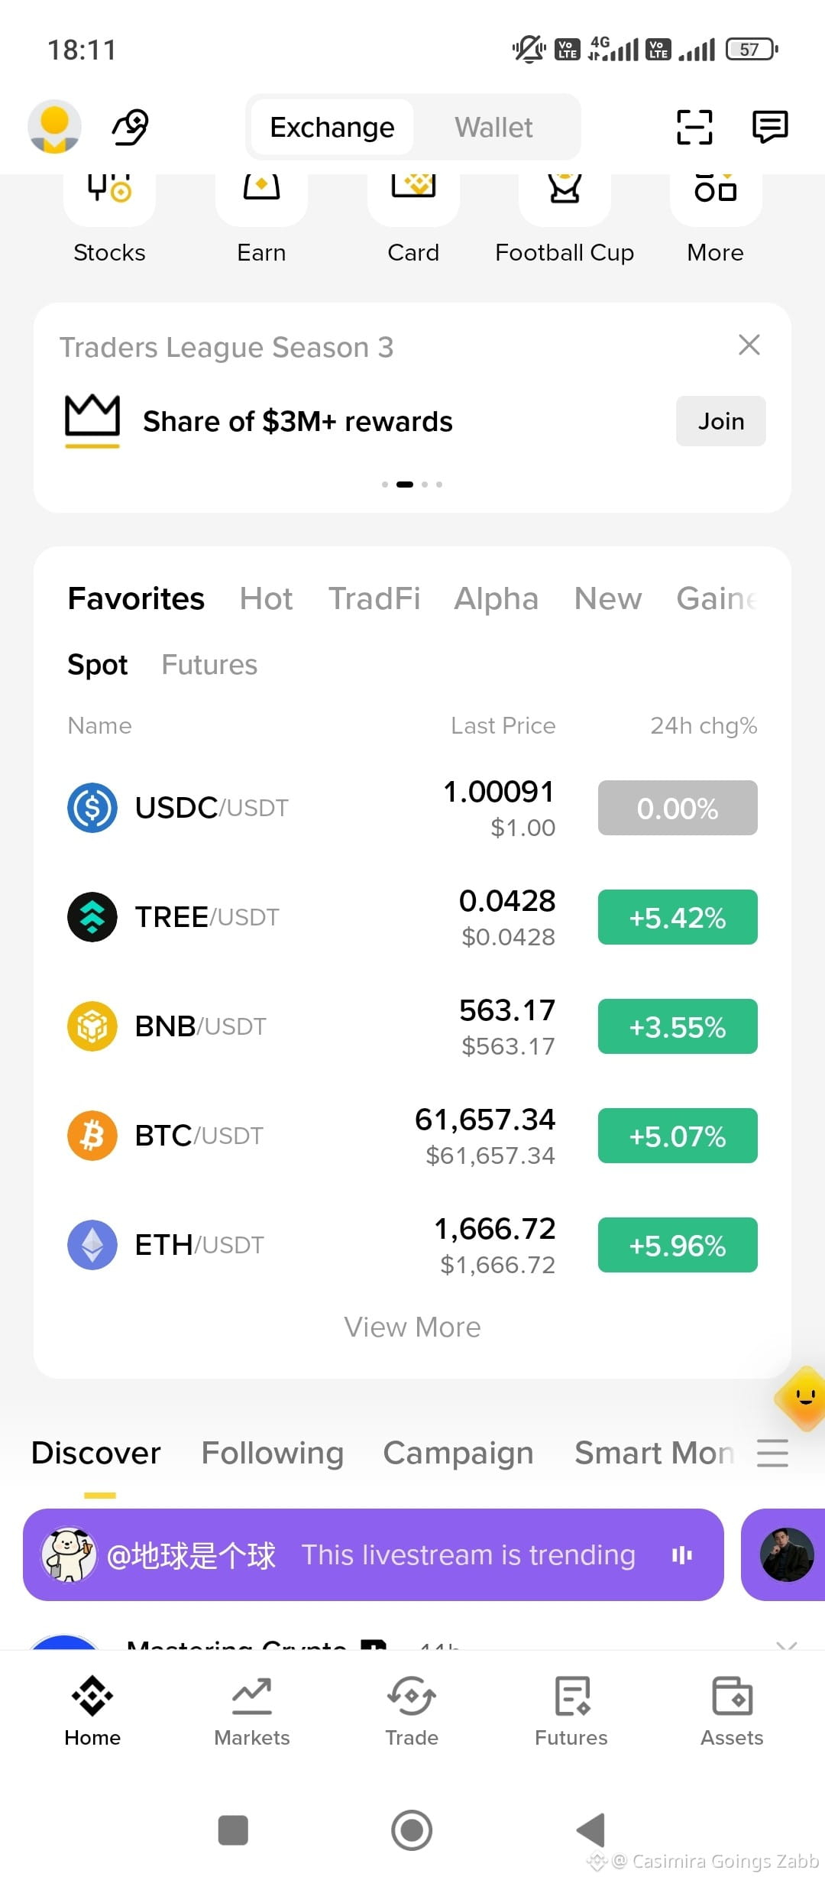
Task: Open the trending livestream banner
Action: tap(374, 1554)
